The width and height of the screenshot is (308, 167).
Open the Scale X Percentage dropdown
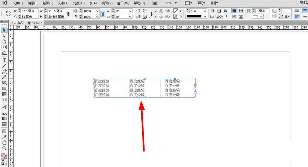(97, 11)
